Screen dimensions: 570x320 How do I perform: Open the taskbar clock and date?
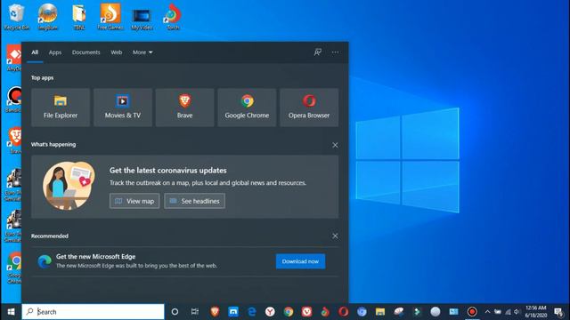tap(536, 312)
